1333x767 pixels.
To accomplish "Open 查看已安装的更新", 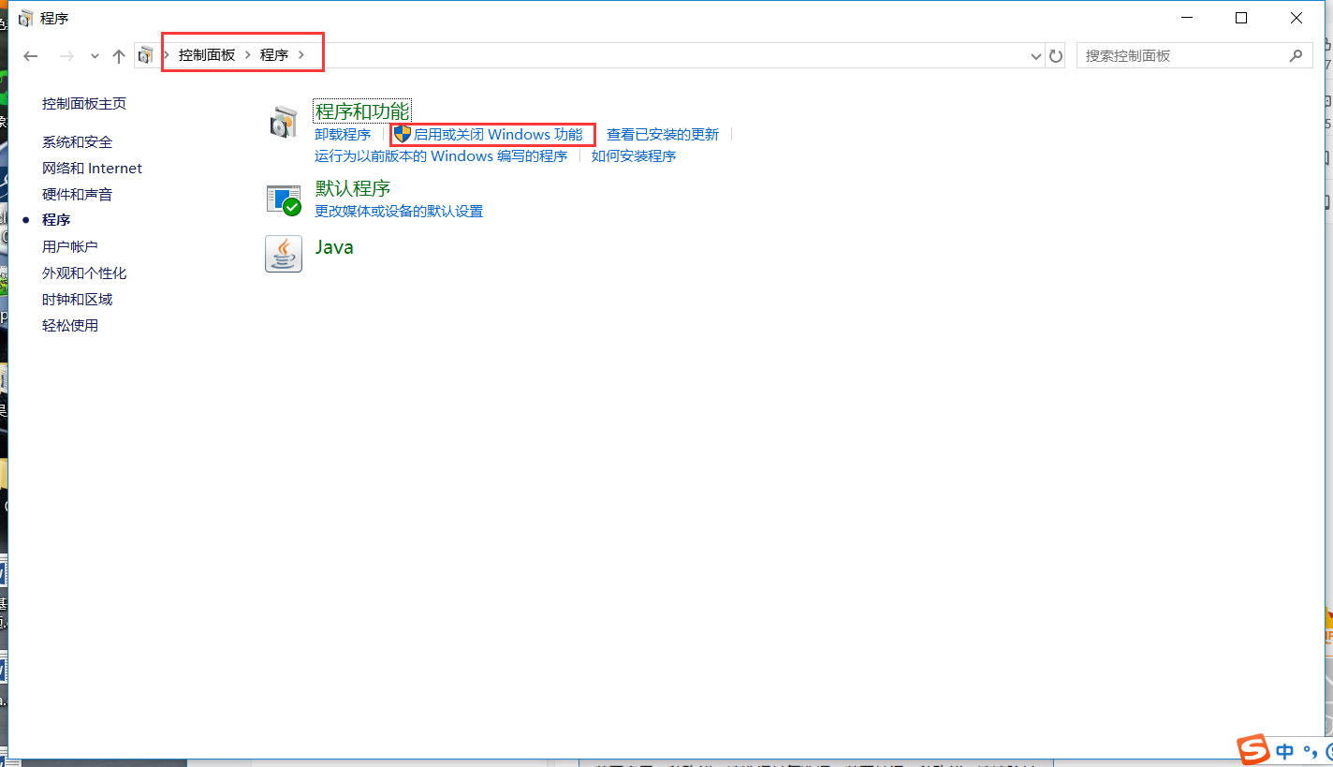I will point(663,134).
